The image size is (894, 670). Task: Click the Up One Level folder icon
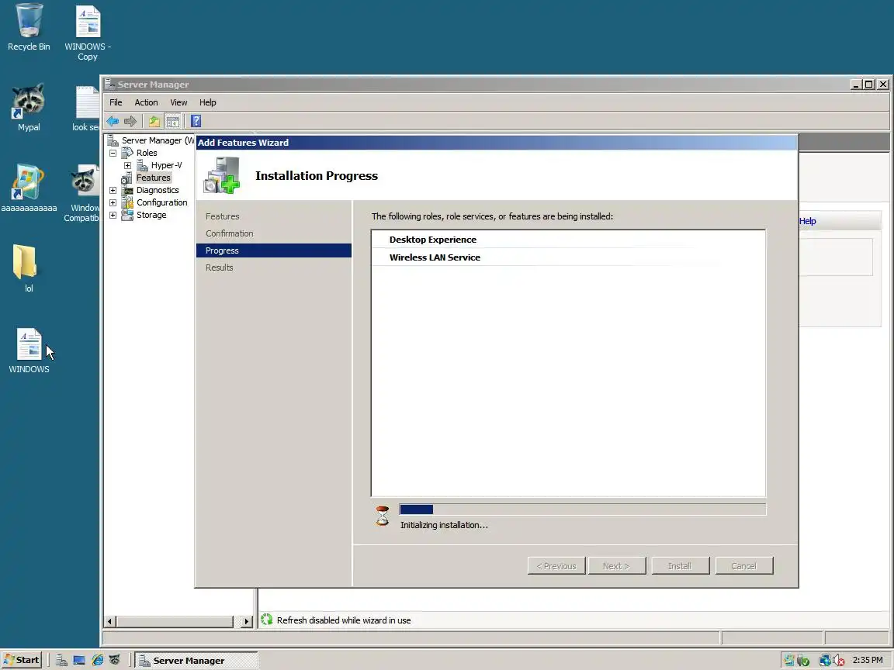pos(154,121)
